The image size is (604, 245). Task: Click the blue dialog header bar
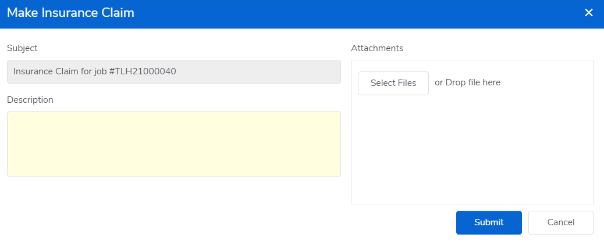tap(349, 13)
